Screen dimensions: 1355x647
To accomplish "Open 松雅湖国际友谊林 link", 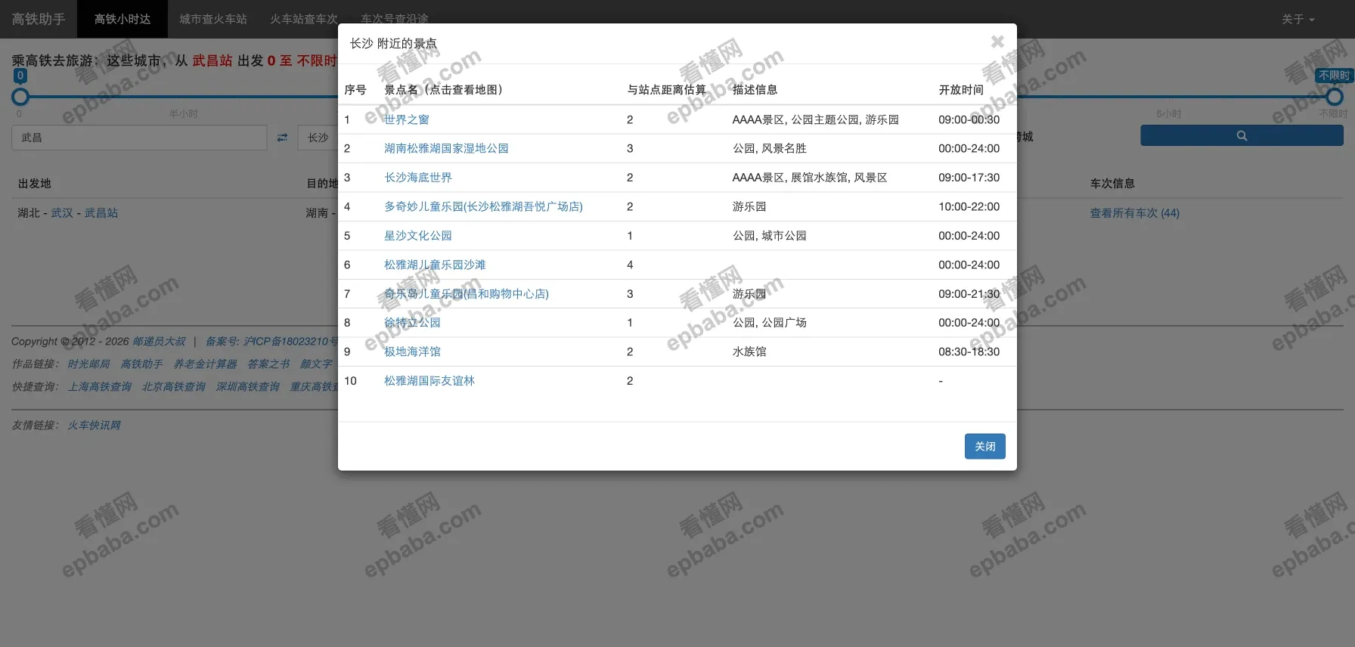I will (429, 381).
